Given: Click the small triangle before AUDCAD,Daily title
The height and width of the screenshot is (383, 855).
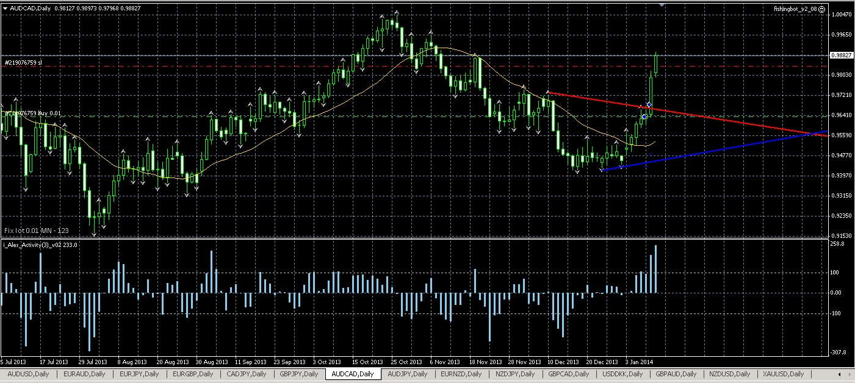Looking at the screenshot, I should tap(5, 8).
